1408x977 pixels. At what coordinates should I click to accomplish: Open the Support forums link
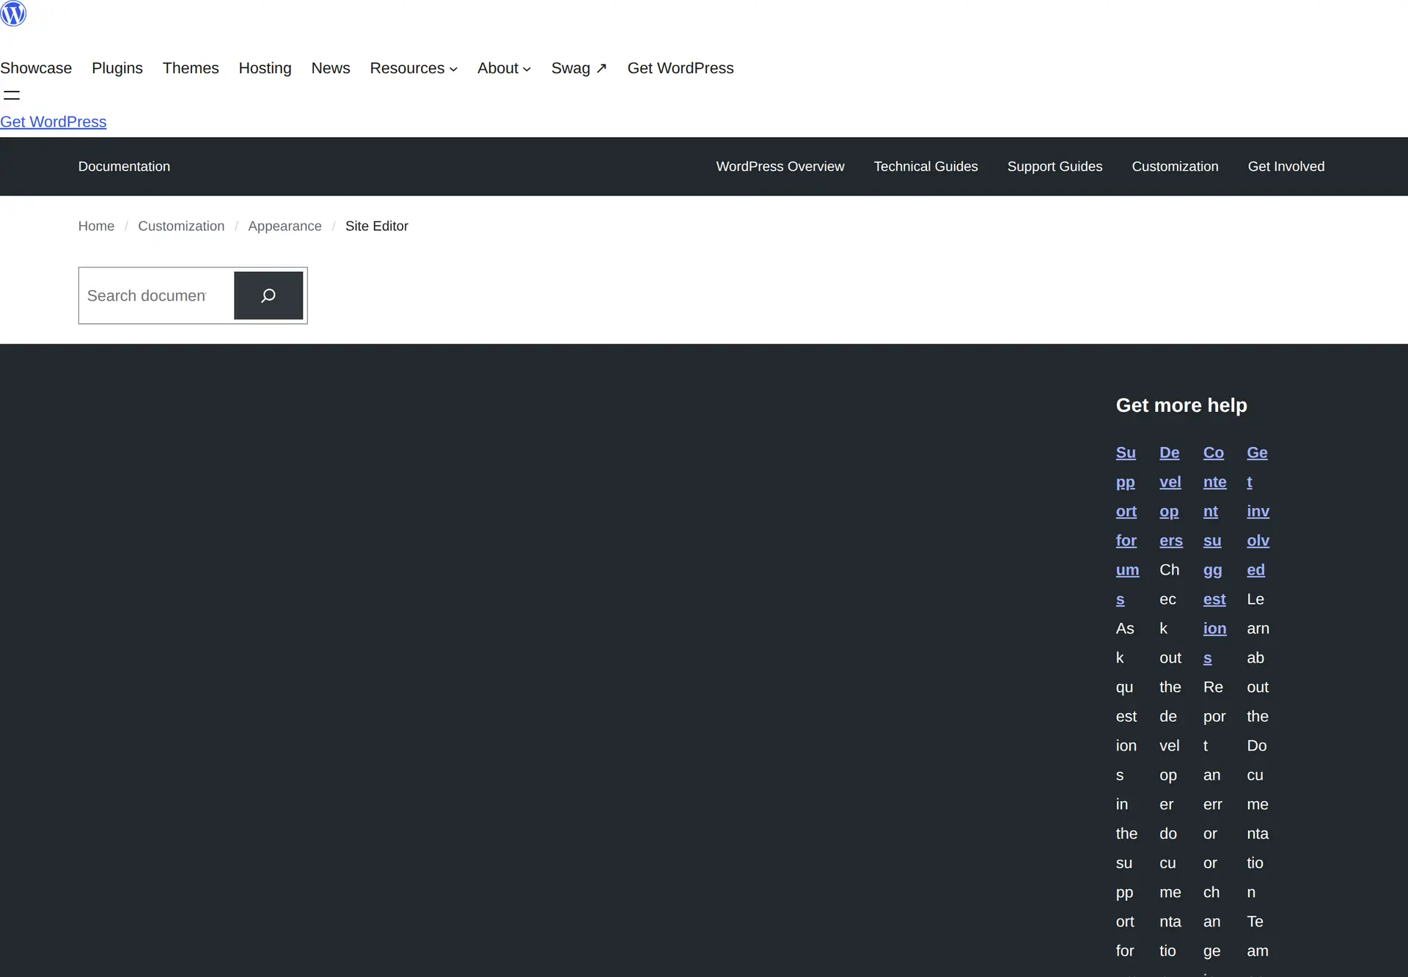click(x=1127, y=526)
